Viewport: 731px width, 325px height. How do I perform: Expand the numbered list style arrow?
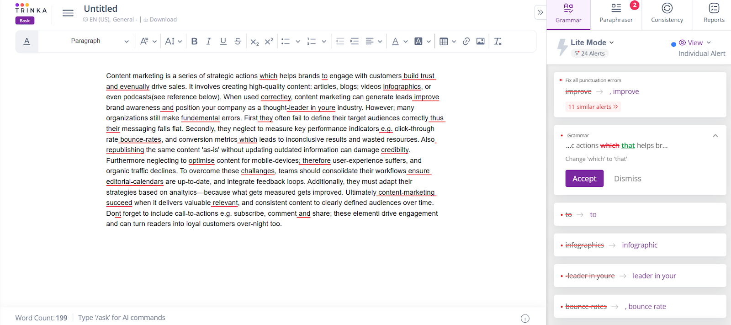click(x=324, y=41)
